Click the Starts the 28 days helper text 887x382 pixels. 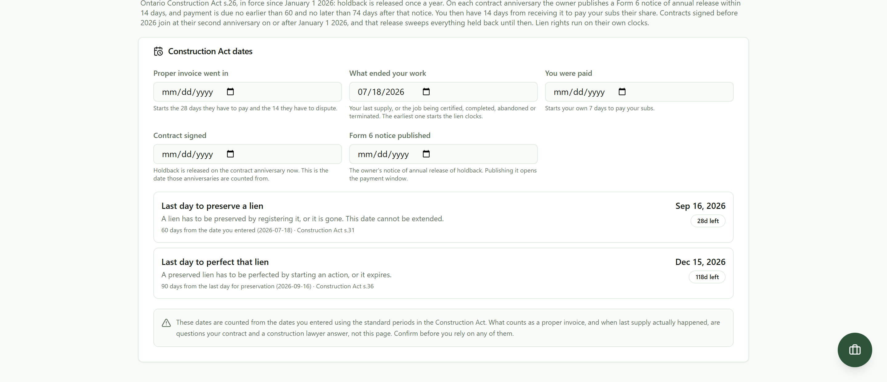click(245, 108)
